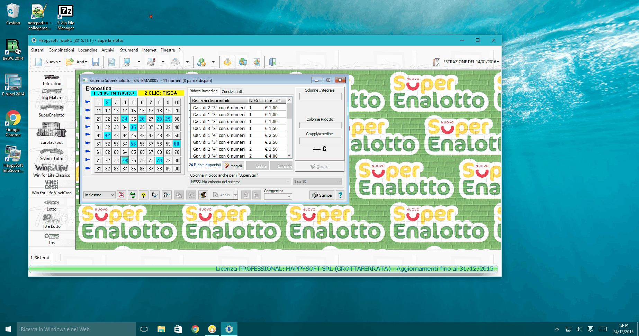This screenshot has height=336, width=639.
Task: Open the Locandine menu
Action: tap(88, 50)
